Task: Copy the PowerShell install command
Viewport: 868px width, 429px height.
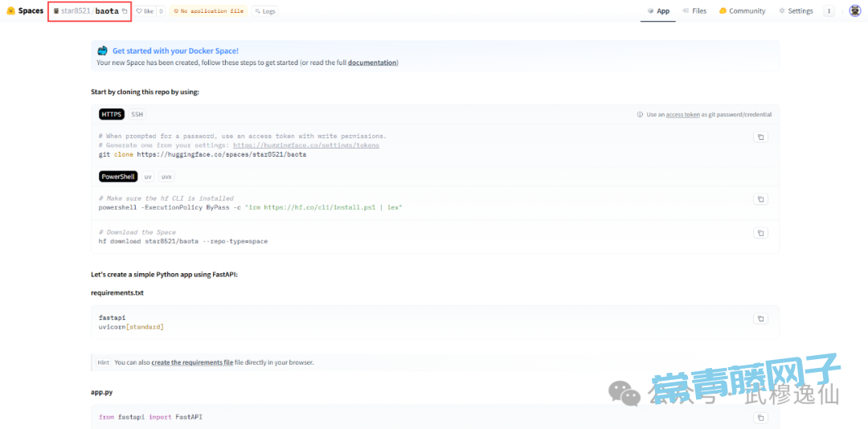Action: pos(760,199)
